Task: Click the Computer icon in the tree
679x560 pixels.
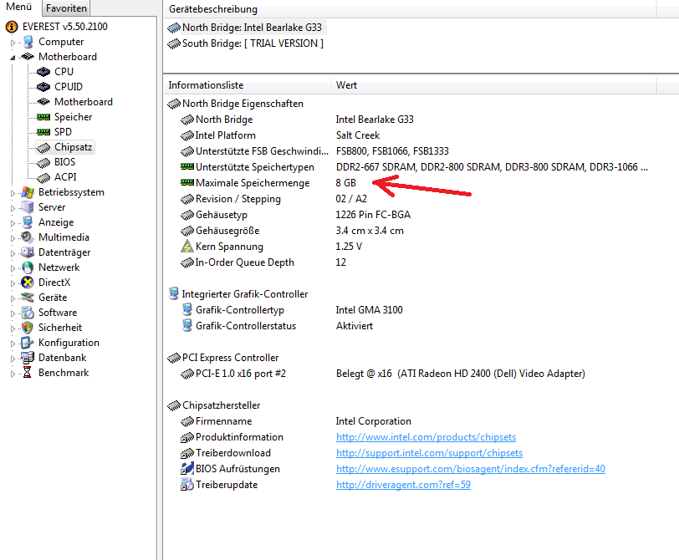Action: (28, 42)
